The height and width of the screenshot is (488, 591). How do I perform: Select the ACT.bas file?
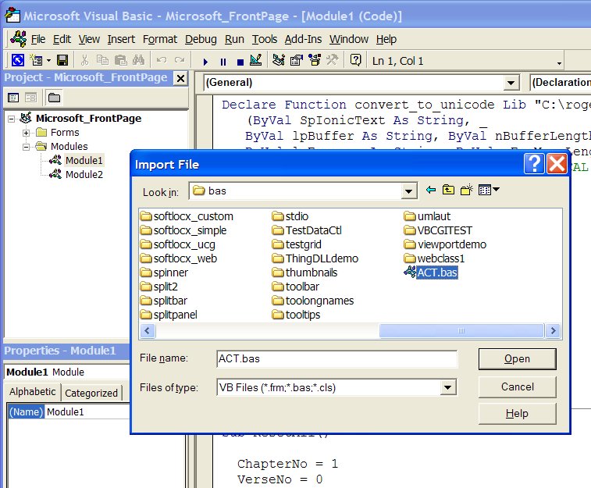click(437, 272)
